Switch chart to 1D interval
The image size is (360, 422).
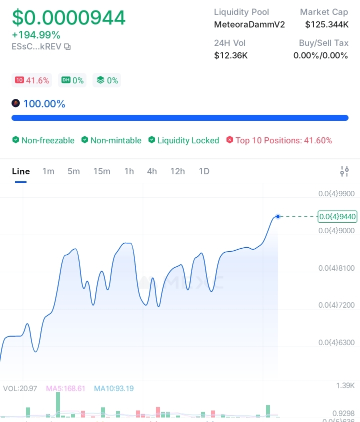click(x=204, y=171)
